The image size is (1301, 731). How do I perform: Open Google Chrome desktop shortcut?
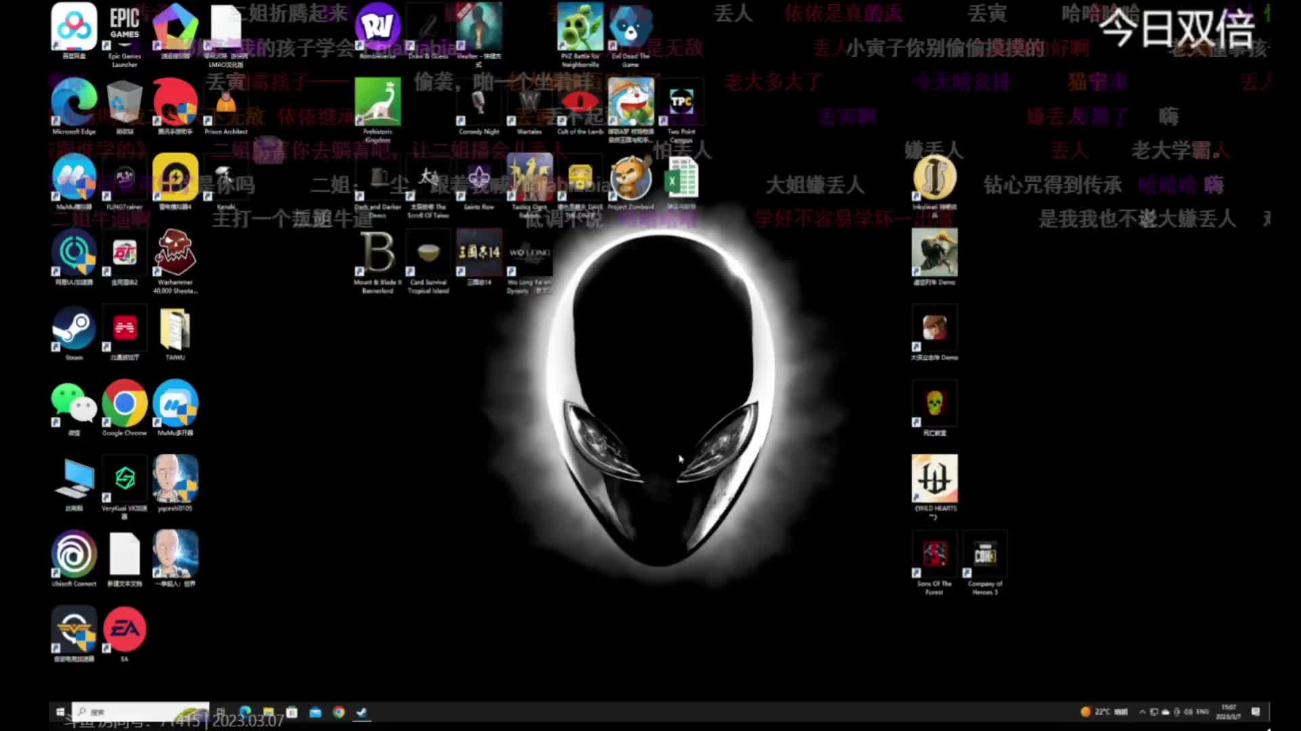(x=125, y=408)
